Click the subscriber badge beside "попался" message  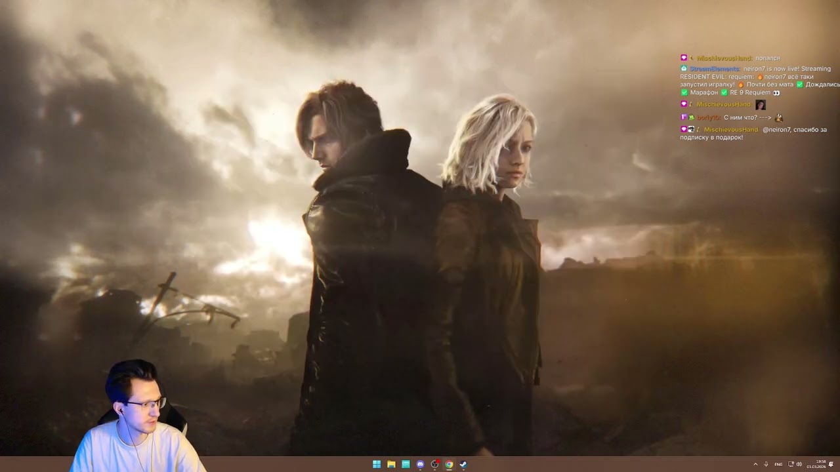pos(684,58)
